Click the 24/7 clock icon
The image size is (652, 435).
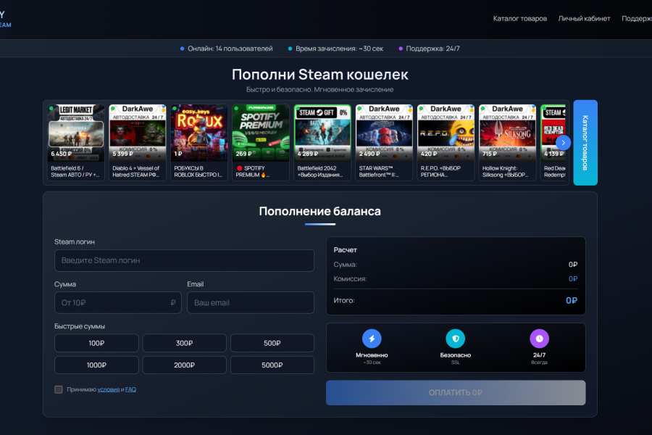coord(539,339)
